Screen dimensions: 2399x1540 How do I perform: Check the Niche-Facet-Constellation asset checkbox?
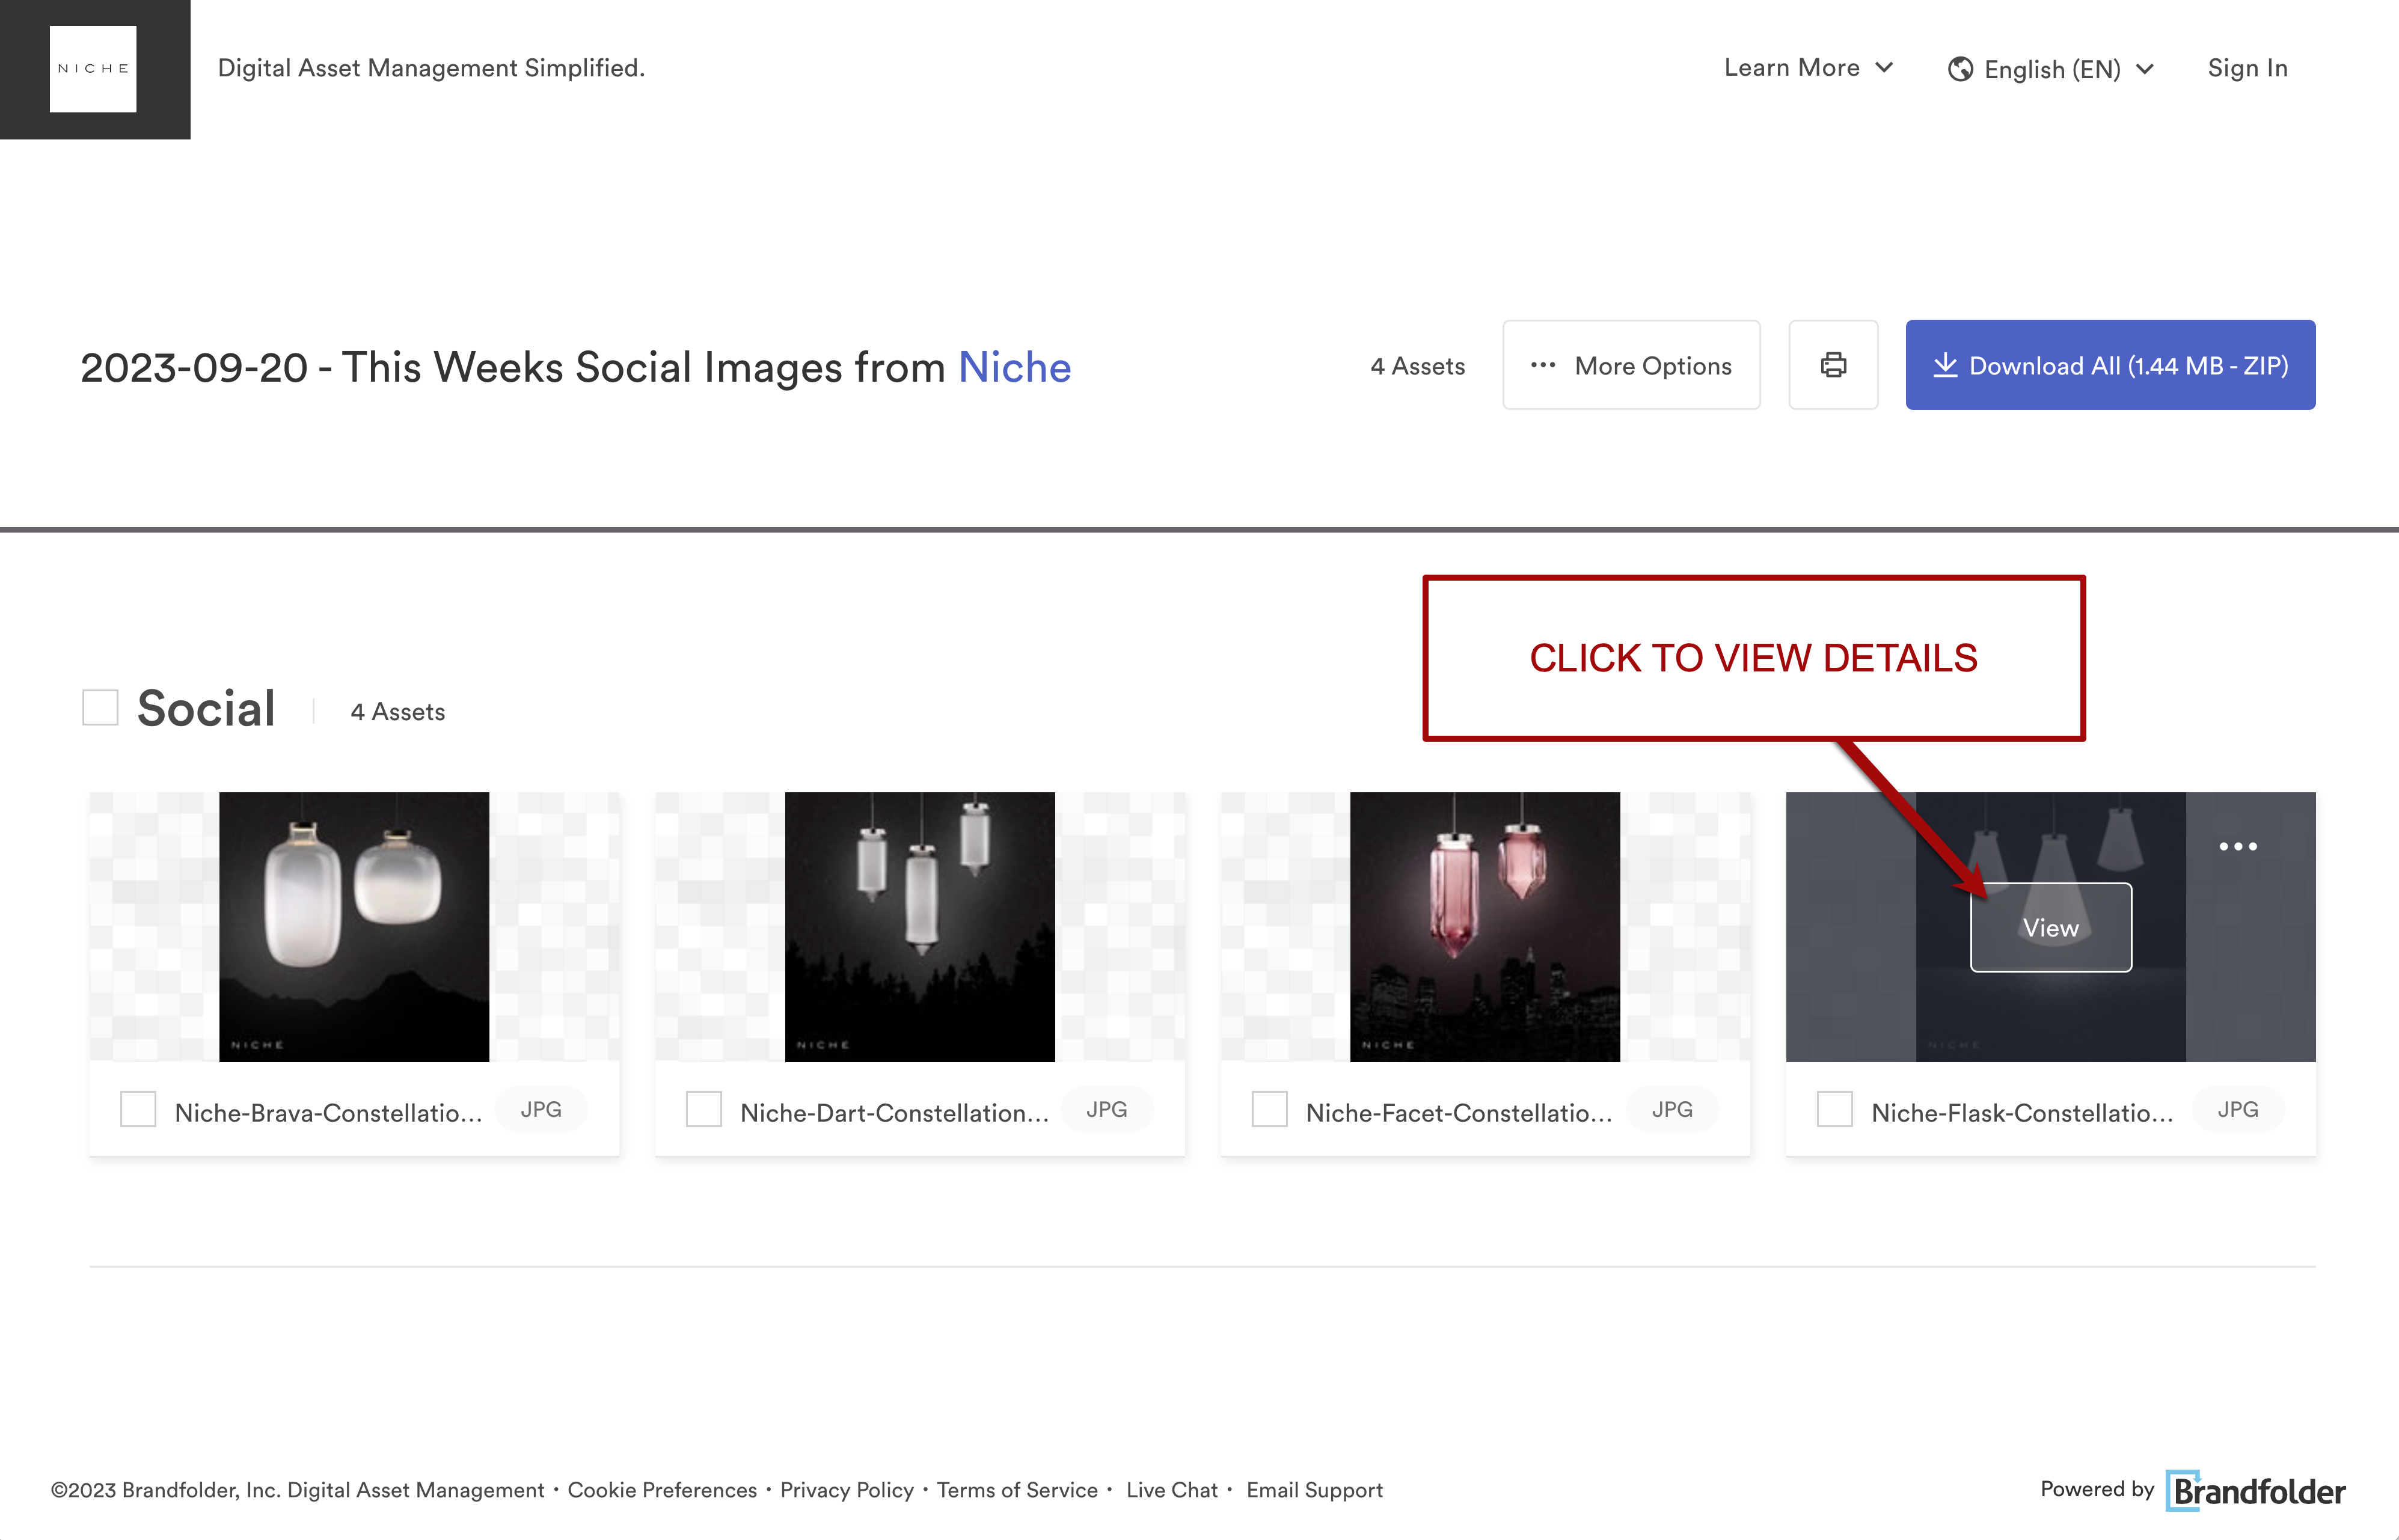1270,1110
